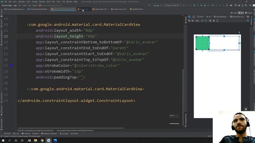The width and height of the screenshot is (255, 143).
Task: Click the view options eye icon
Action: pyautogui.click(x=189, y=21)
